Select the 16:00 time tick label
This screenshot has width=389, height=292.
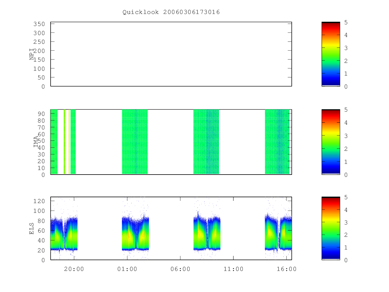[x=287, y=269]
